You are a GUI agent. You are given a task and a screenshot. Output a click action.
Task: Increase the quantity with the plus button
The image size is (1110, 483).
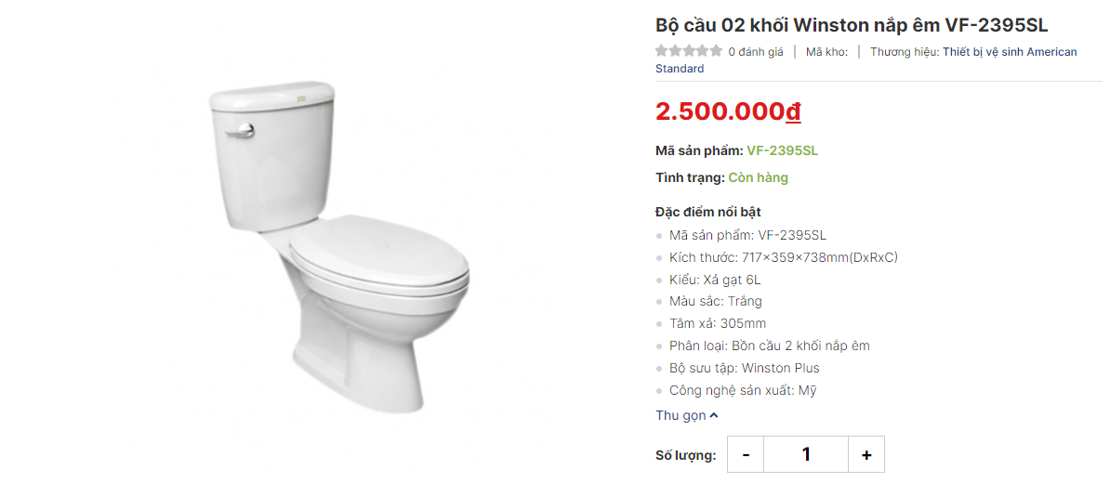[866, 455]
